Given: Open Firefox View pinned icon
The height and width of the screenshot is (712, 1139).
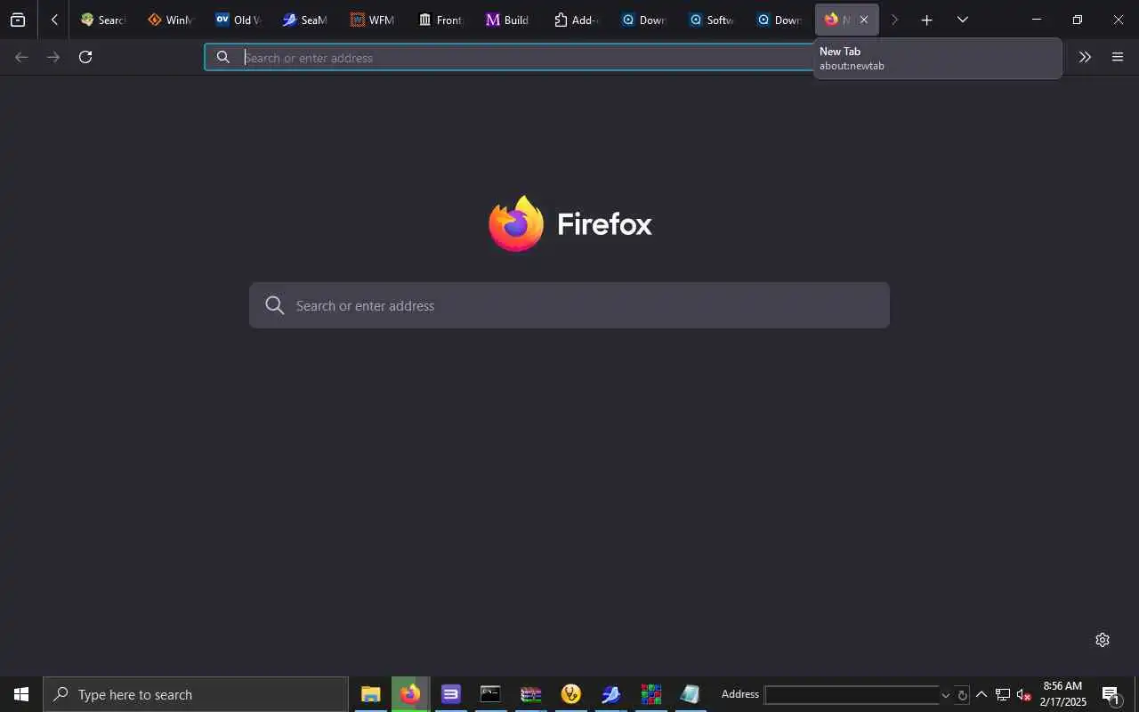Looking at the screenshot, I should (18, 20).
